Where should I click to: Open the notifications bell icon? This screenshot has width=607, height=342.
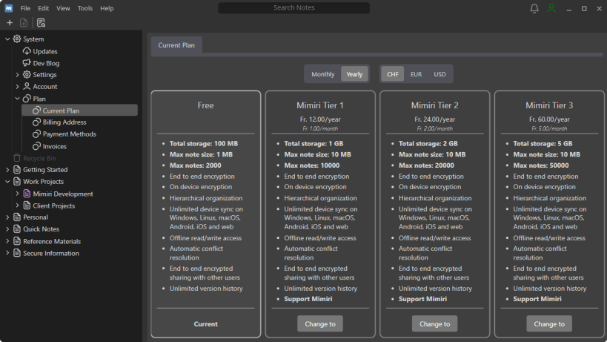point(534,8)
